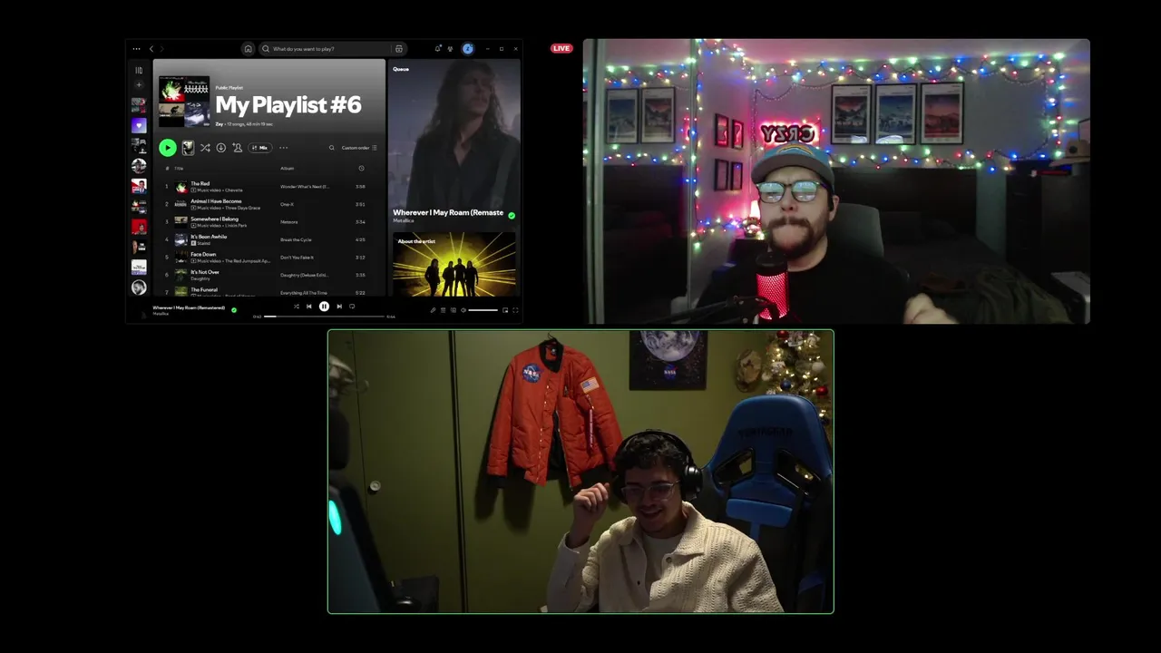Image resolution: width=1161 pixels, height=653 pixels.
Task: Open the Spotify Home icon
Action: click(x=248, y=49)
